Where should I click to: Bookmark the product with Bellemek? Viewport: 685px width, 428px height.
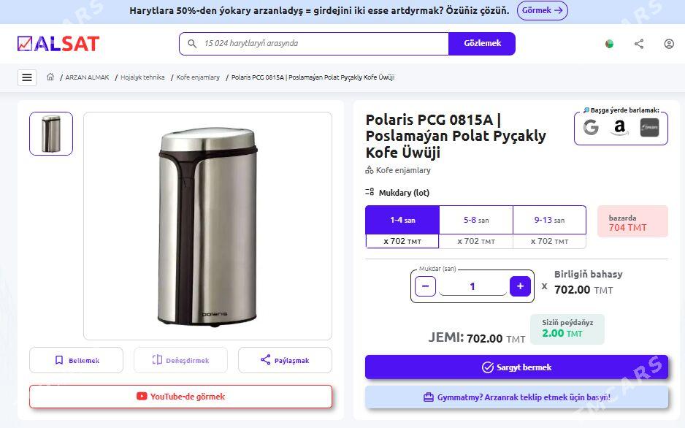76,359
